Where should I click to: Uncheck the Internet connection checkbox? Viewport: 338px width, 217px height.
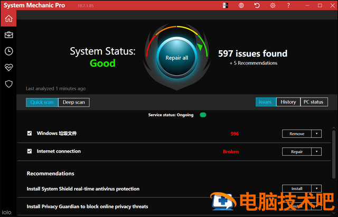click(x=30, y=151)
